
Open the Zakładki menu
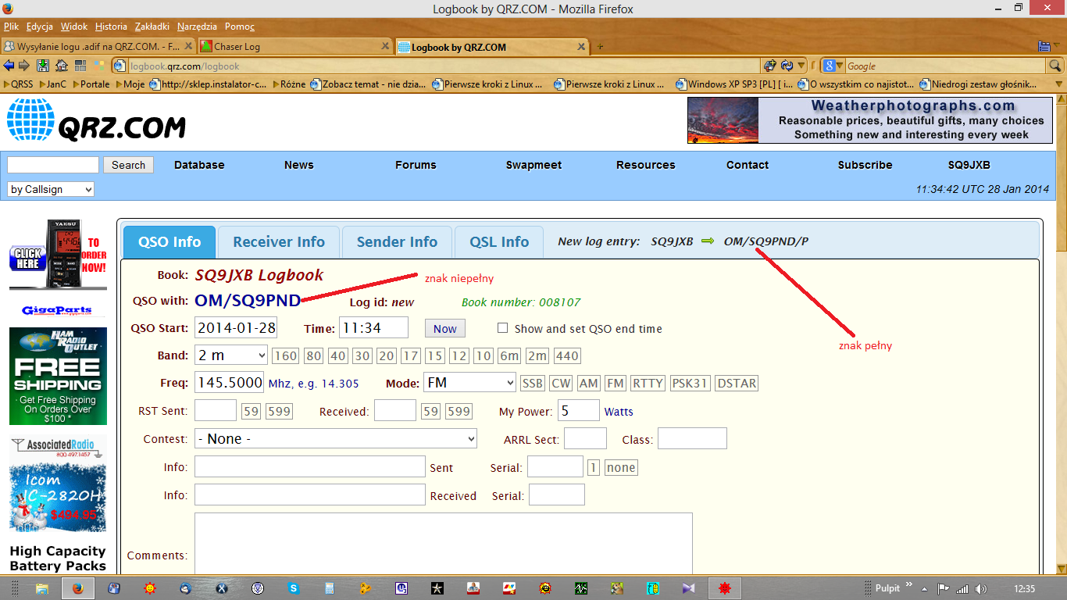(x=152, y=27)
